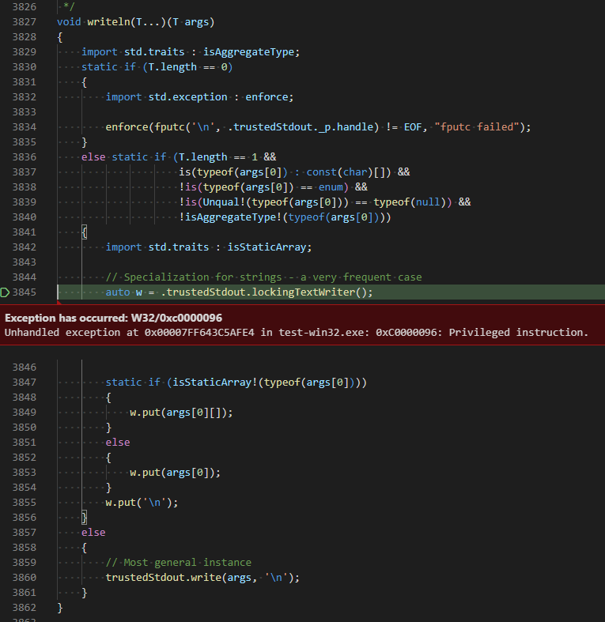Viewport: 605px width, 622px height.
Task: Click the 'void' keyword on line 3827
Action: (x=69, y=22)
